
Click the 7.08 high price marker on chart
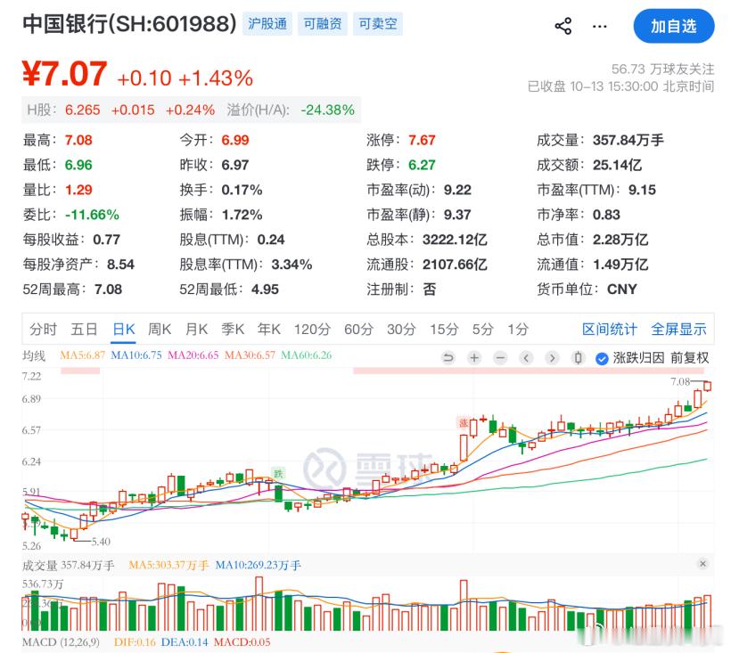click(x=679, y=381)
